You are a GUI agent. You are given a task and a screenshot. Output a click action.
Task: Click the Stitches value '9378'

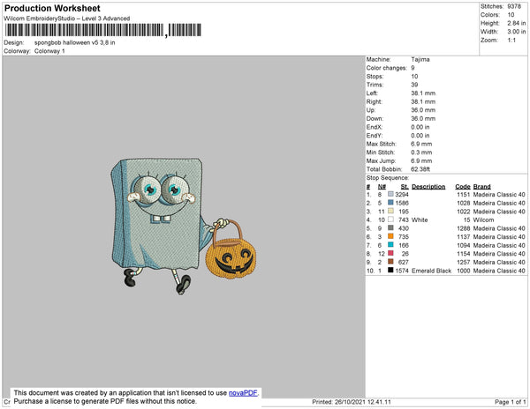click(x=514, y=6)
